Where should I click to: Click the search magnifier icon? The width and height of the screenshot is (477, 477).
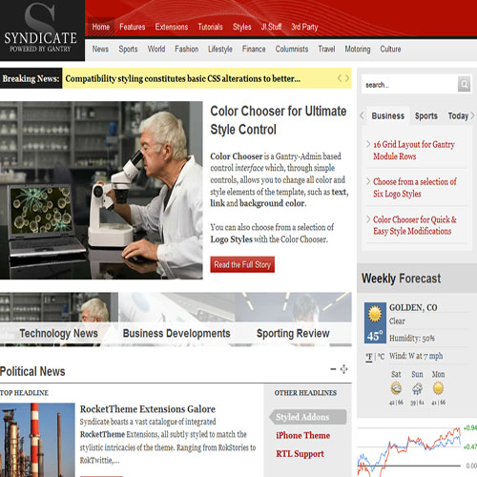click(464, 84)
